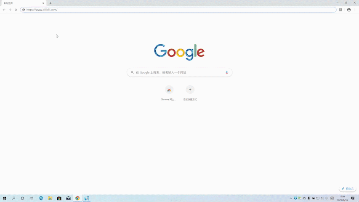Click the Google search box
Viewport: 359px width, 202px height.
click(179, 72)
